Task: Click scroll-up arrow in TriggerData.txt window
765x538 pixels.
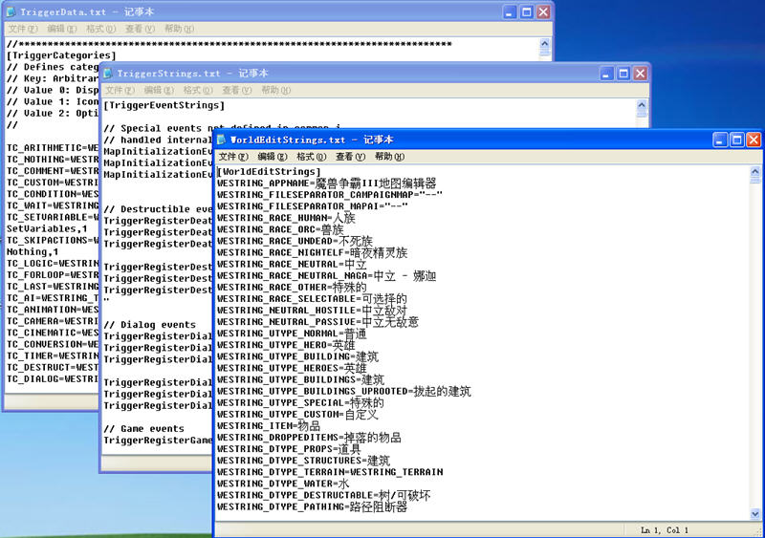Action: click(x=544, y=44)
